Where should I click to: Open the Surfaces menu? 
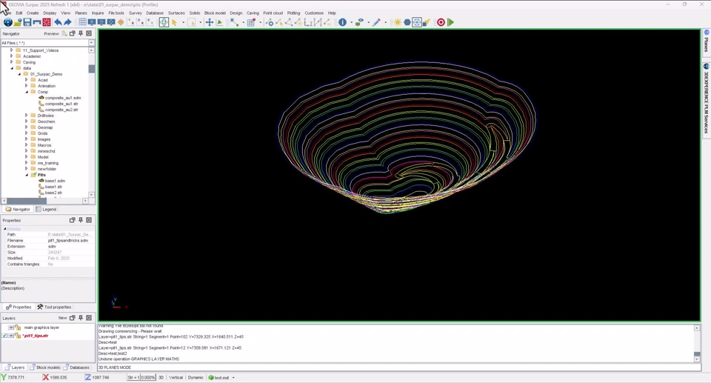coord(176,13)
